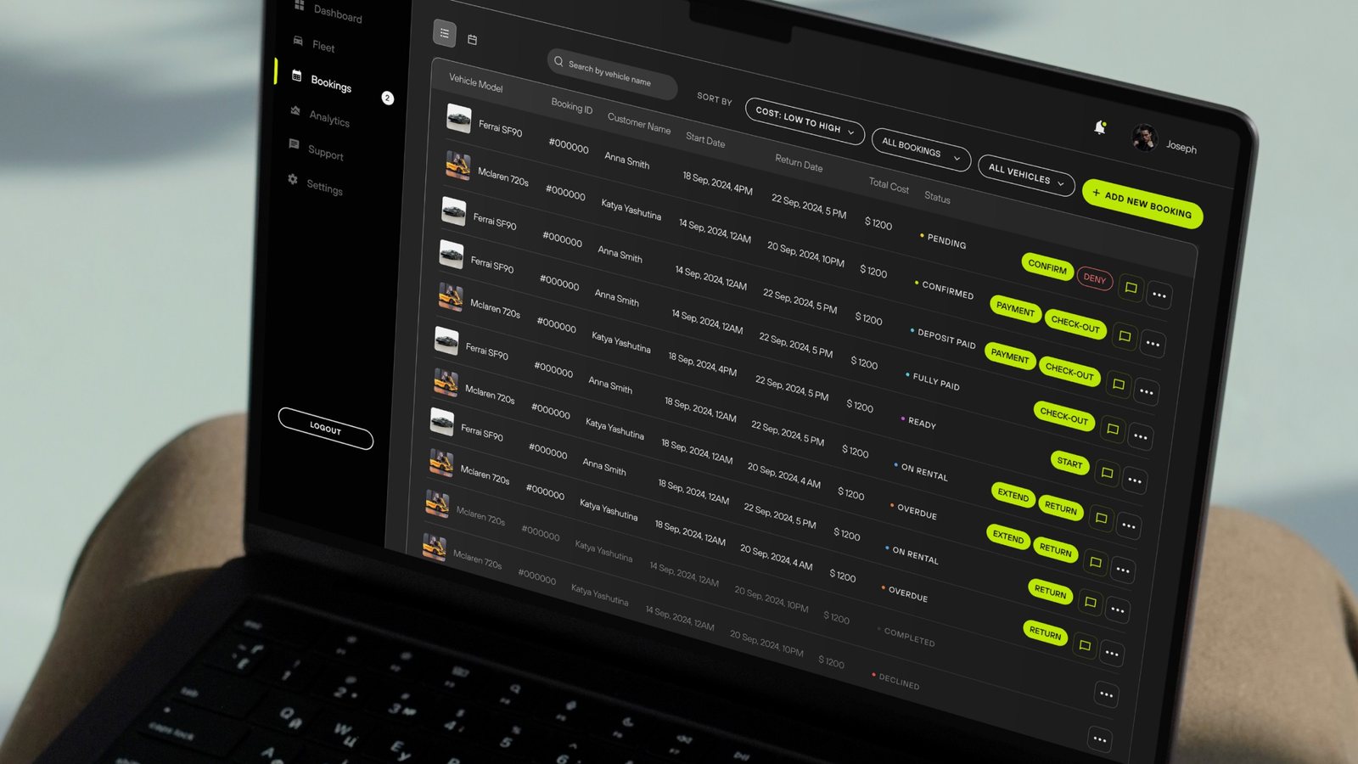This screenshot has height=764, width=1358.
Task: Click the Status column header
Action: tap(937, 197)
